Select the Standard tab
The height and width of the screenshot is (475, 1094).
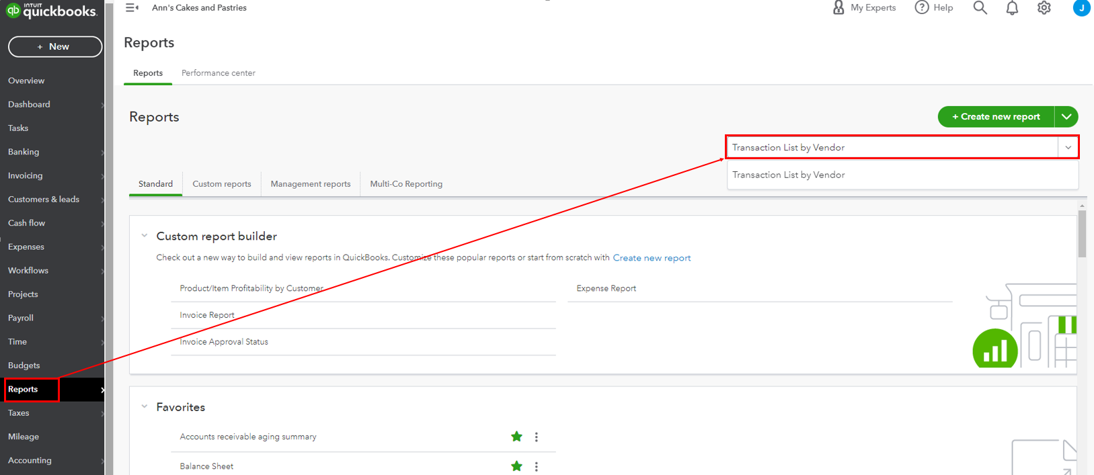point(155,183)
